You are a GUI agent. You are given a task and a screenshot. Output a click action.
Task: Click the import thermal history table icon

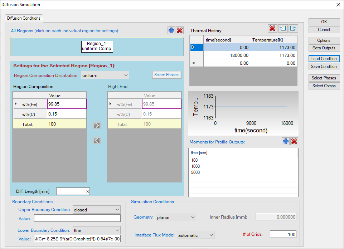[283, 28]
